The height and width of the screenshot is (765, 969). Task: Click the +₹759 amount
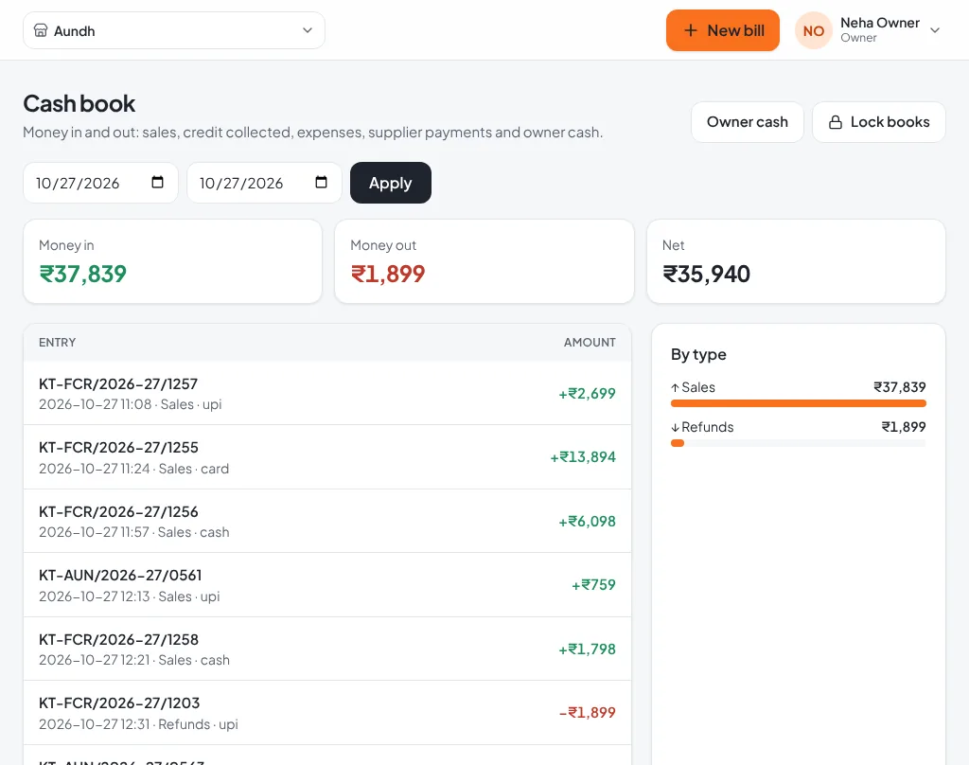tap(593, 585)
